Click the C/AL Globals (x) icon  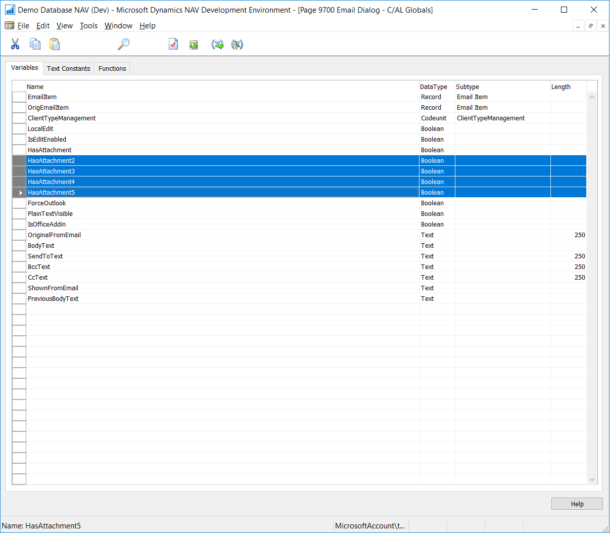(x=217, y=45)
